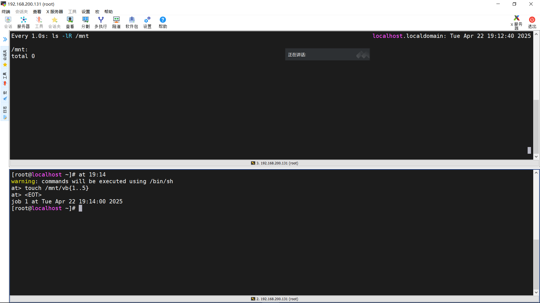Open the 终端 menu

point(6,12)
